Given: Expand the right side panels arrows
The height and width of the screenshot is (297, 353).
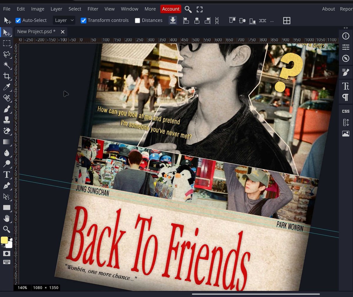Looking at the screenshot, I should [346, 28].
